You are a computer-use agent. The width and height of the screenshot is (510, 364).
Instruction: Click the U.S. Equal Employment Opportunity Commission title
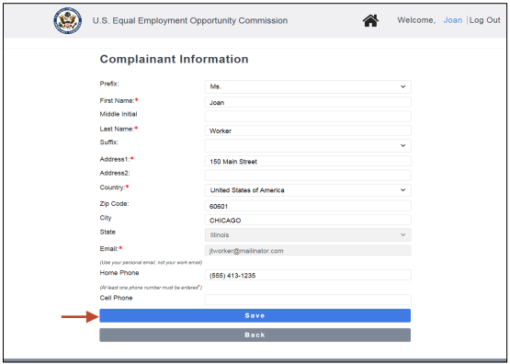[x=190, y=20]
